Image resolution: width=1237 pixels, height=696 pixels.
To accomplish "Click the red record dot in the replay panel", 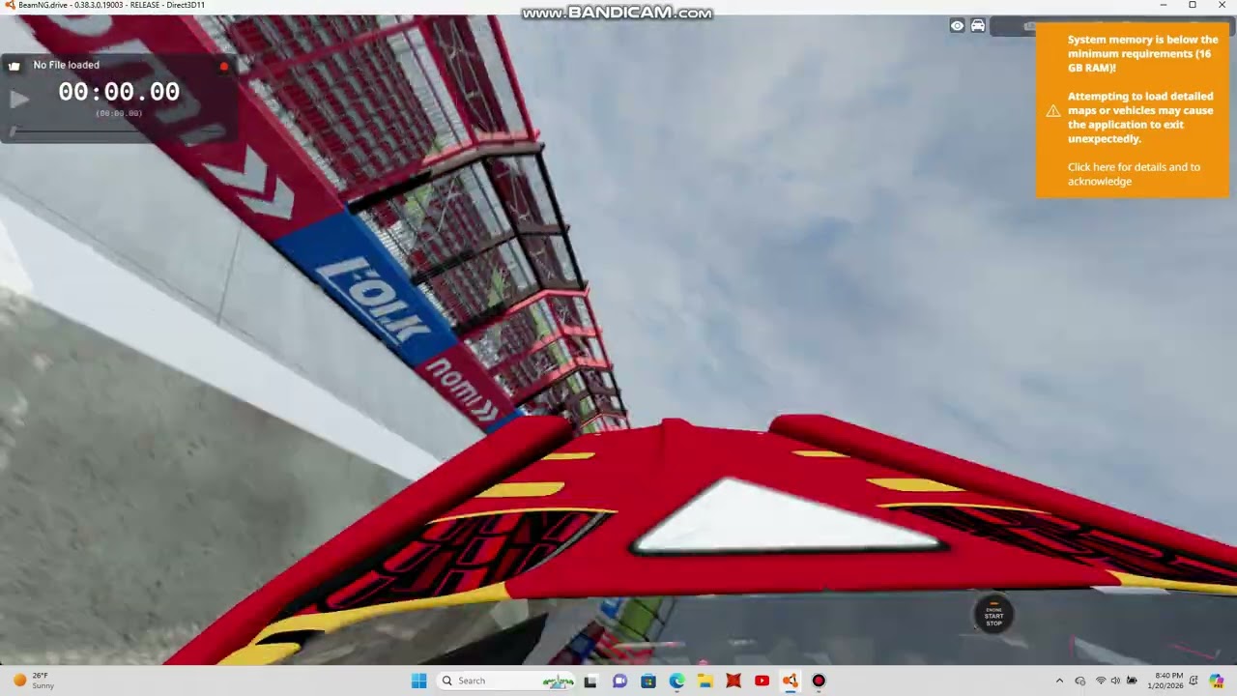I will 224,67.
